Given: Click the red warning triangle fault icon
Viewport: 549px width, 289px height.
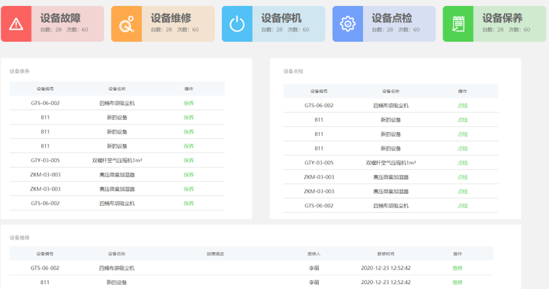Looking at the screenshot, I should pos(16,24).
